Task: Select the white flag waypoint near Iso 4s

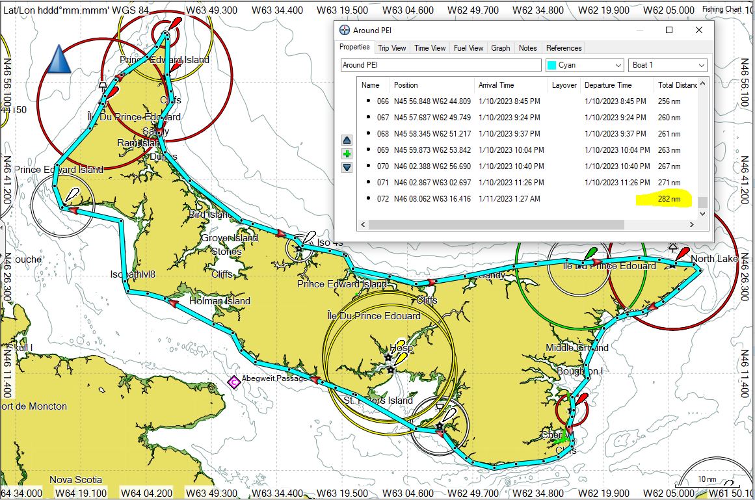Action: [309, 238]
